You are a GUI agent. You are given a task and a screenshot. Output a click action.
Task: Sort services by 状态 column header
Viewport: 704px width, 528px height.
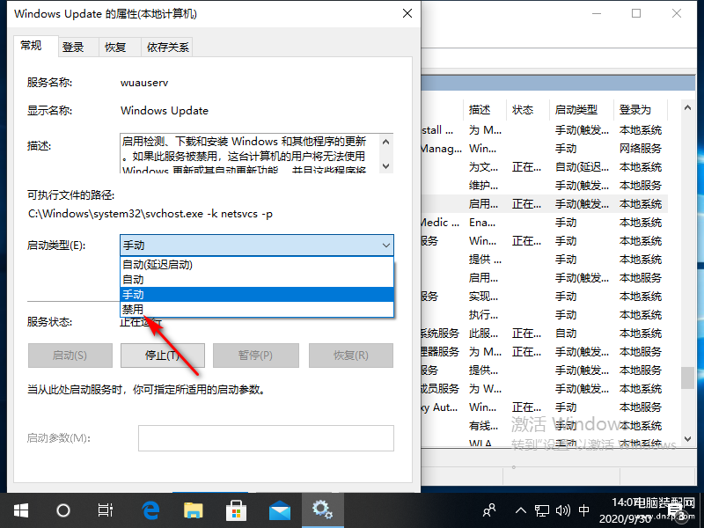[527, 109]
